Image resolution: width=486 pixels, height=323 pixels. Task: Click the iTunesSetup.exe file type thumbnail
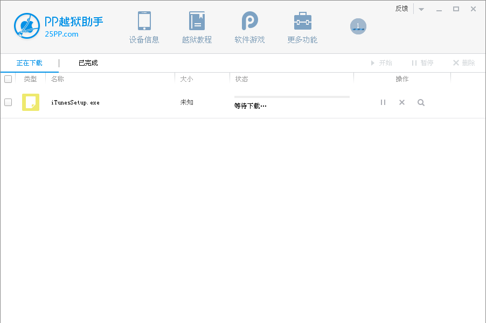coord(31,102)
